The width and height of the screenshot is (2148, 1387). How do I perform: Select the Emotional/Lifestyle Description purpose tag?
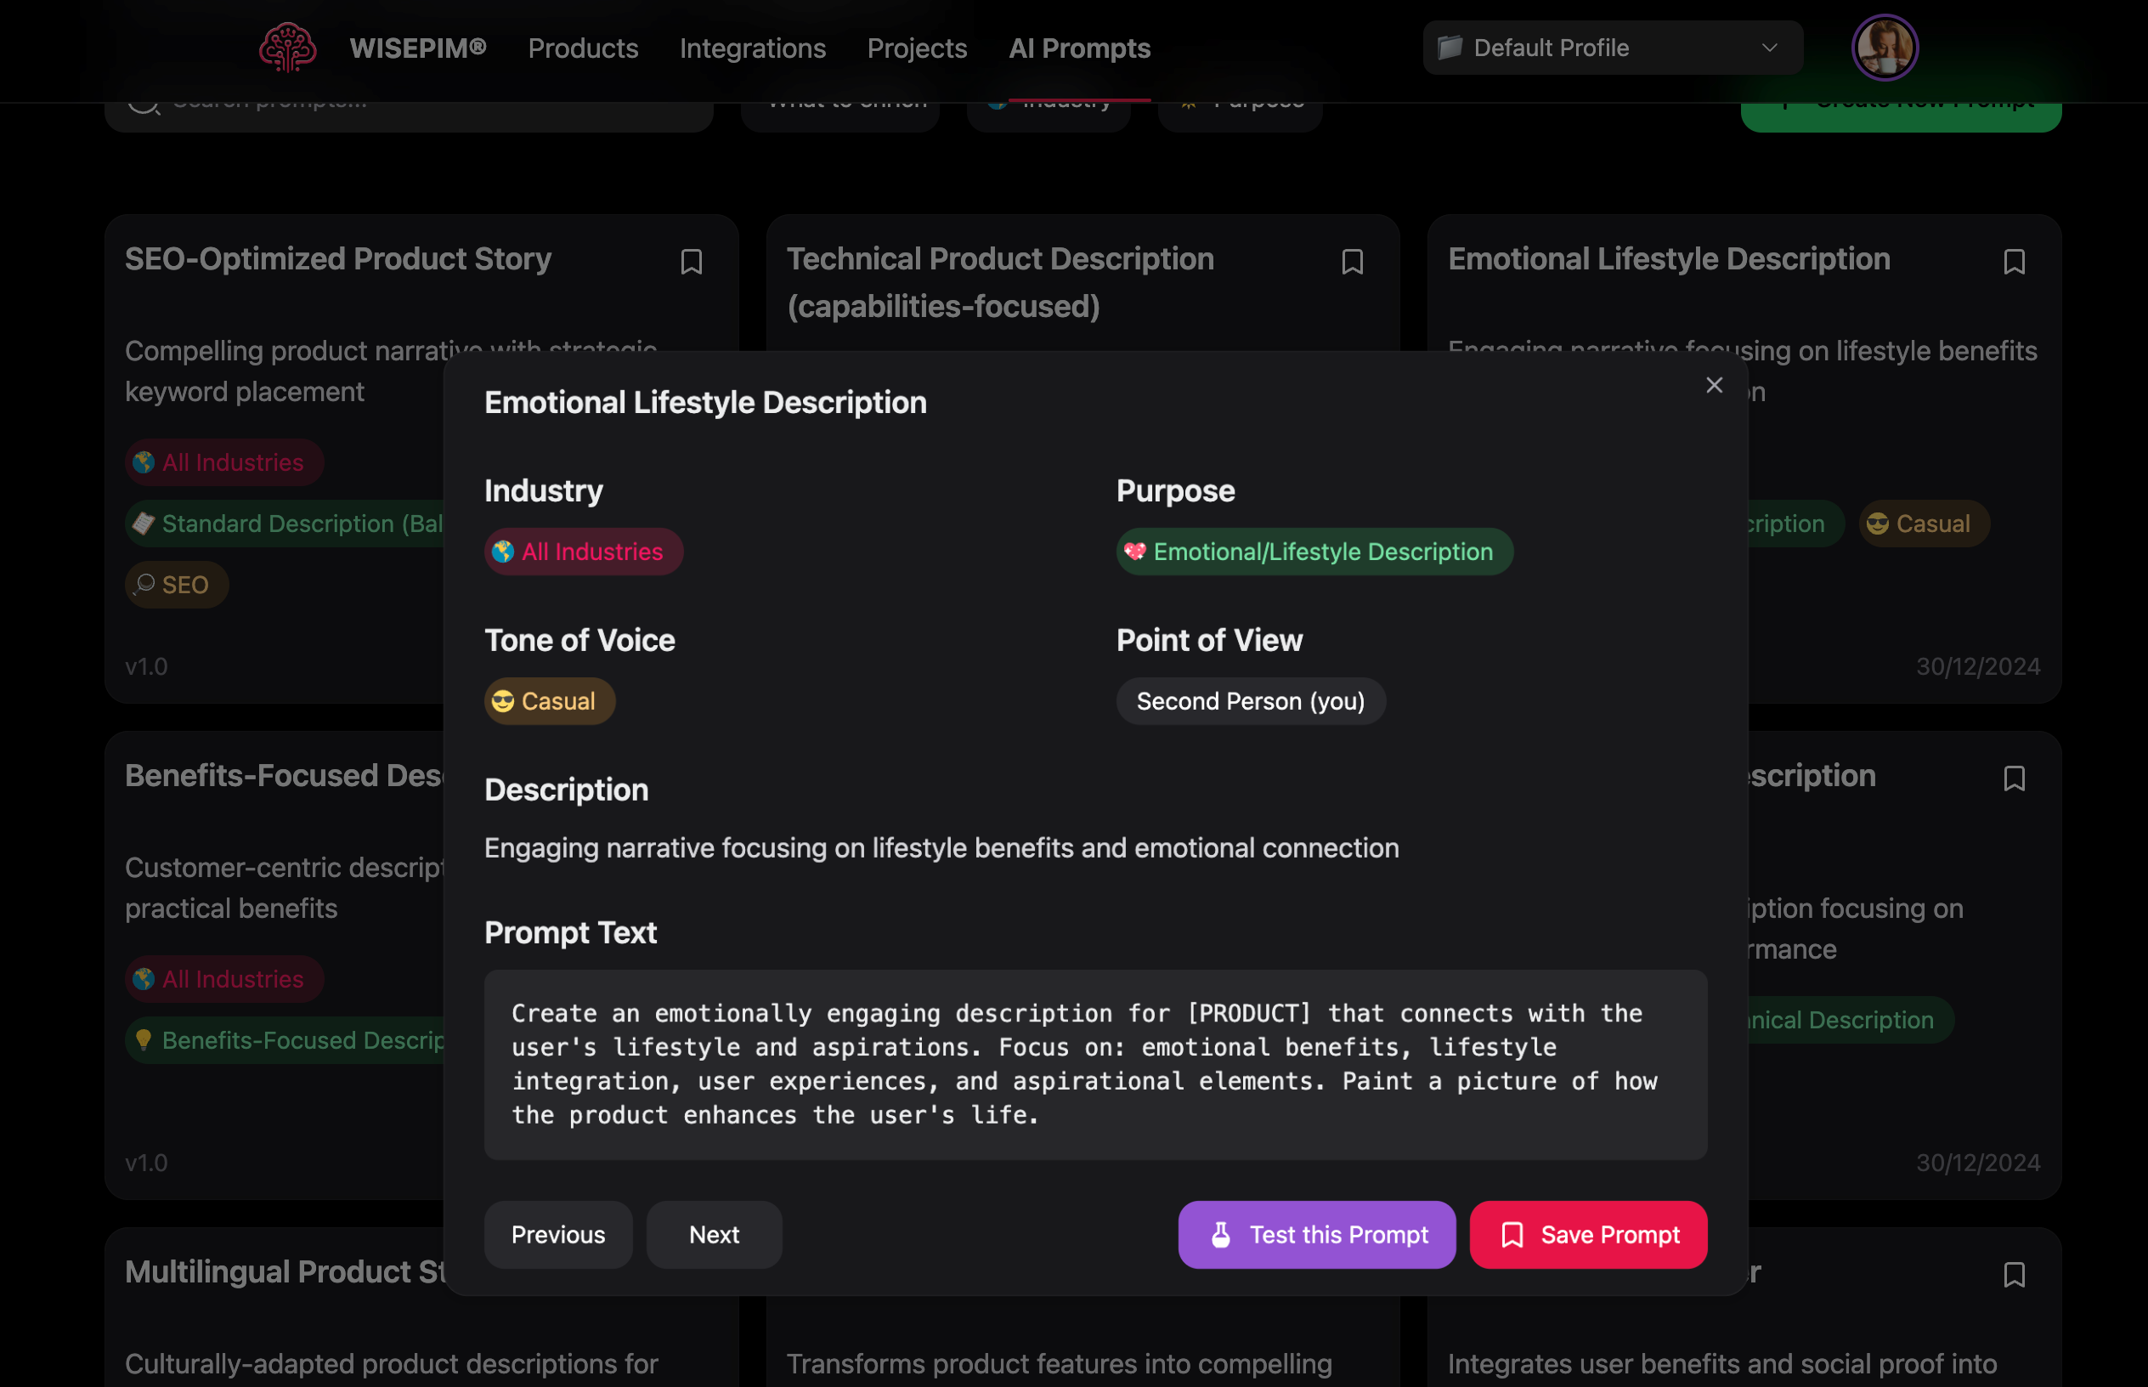tap(1314, 552)
